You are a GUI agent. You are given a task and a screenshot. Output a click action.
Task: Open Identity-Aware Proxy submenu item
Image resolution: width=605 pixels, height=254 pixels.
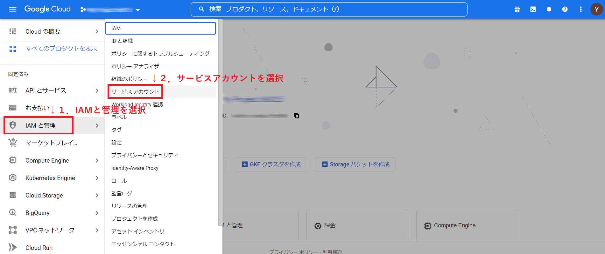pos(160,168)
